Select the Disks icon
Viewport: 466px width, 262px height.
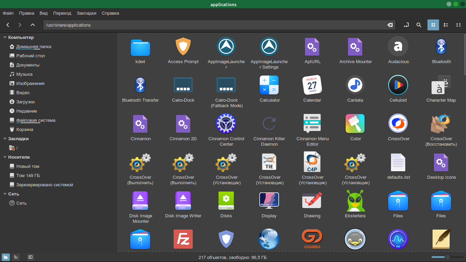coord(226,201)
